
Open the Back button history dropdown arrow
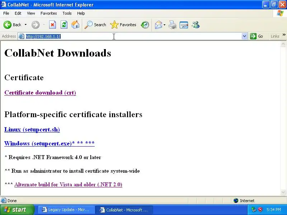[x=25, y=25]
